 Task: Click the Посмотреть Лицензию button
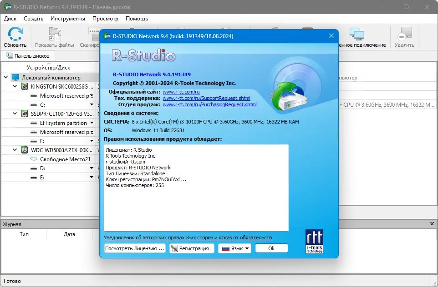tap(135, 248)
